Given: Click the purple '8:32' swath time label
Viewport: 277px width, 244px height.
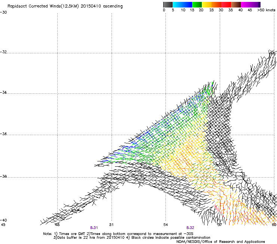Looking at the screenshot, I should [x=190, y=228].
